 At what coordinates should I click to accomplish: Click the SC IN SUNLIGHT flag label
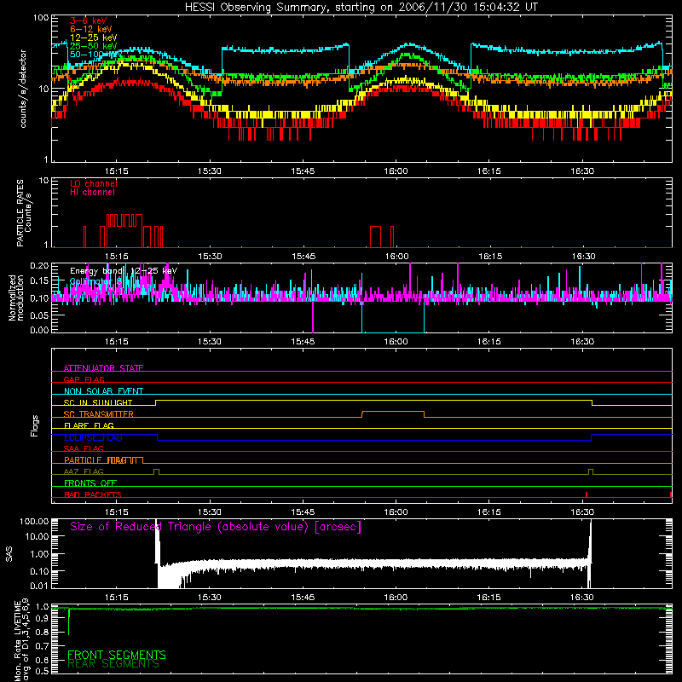[x=98, y=402]
